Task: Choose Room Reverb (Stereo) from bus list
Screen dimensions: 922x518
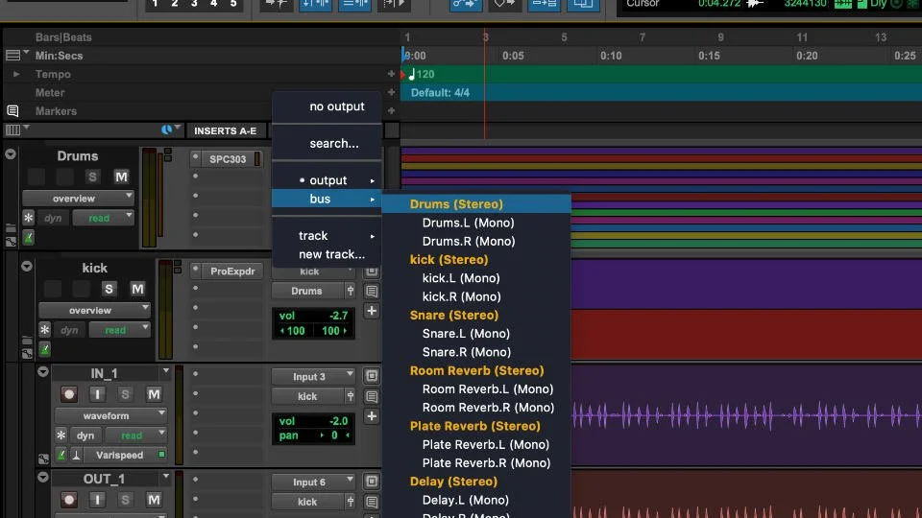Action: tap(476, 371)
